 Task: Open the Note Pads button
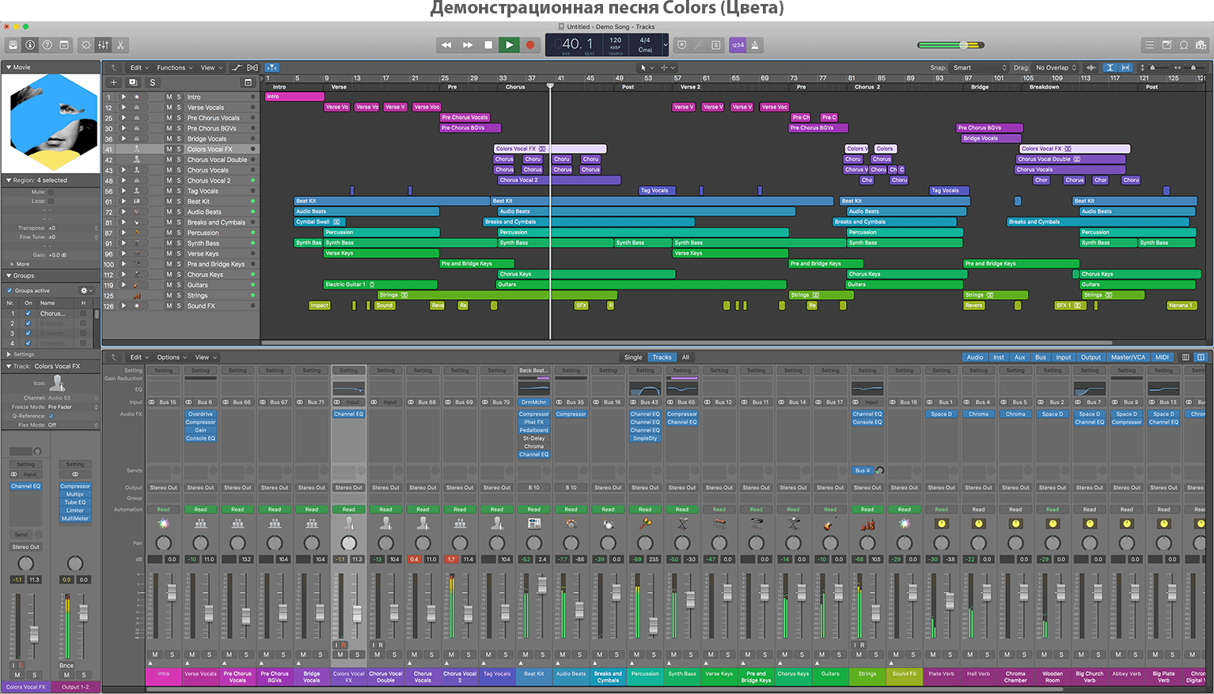1167,45
